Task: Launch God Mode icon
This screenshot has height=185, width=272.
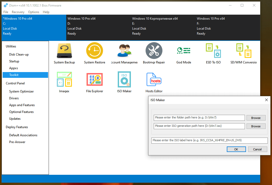Action: tap(184, 51)
